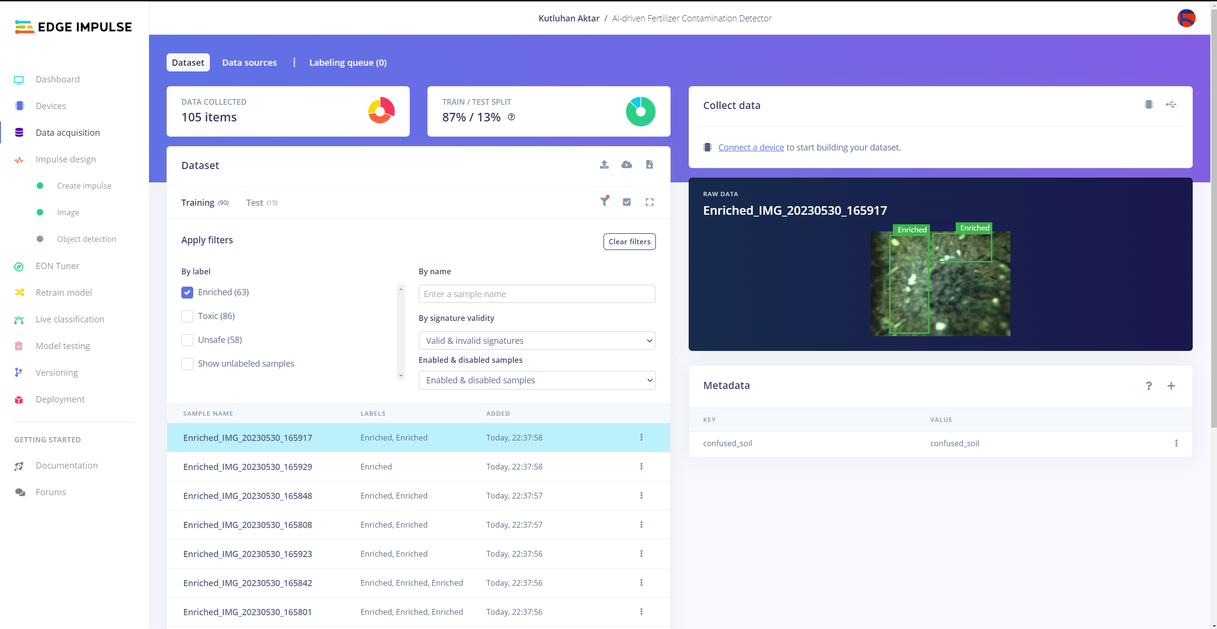Screen dimensions: 1217x629
Task: Open options menu for Enriched_IMG_20230530_165929 row
Action: coord(641,467)
